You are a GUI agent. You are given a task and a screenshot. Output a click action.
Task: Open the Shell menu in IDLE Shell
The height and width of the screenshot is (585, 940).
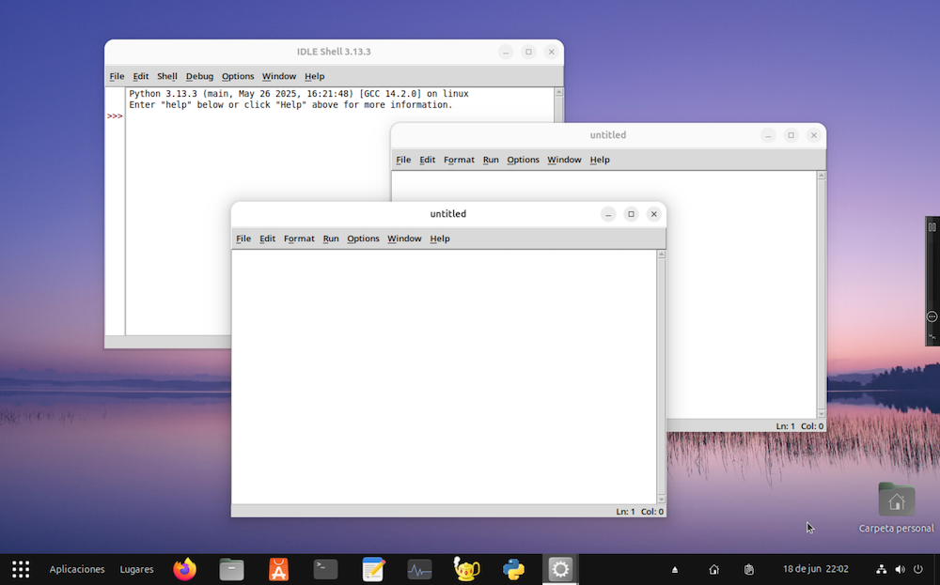point(167,76)
